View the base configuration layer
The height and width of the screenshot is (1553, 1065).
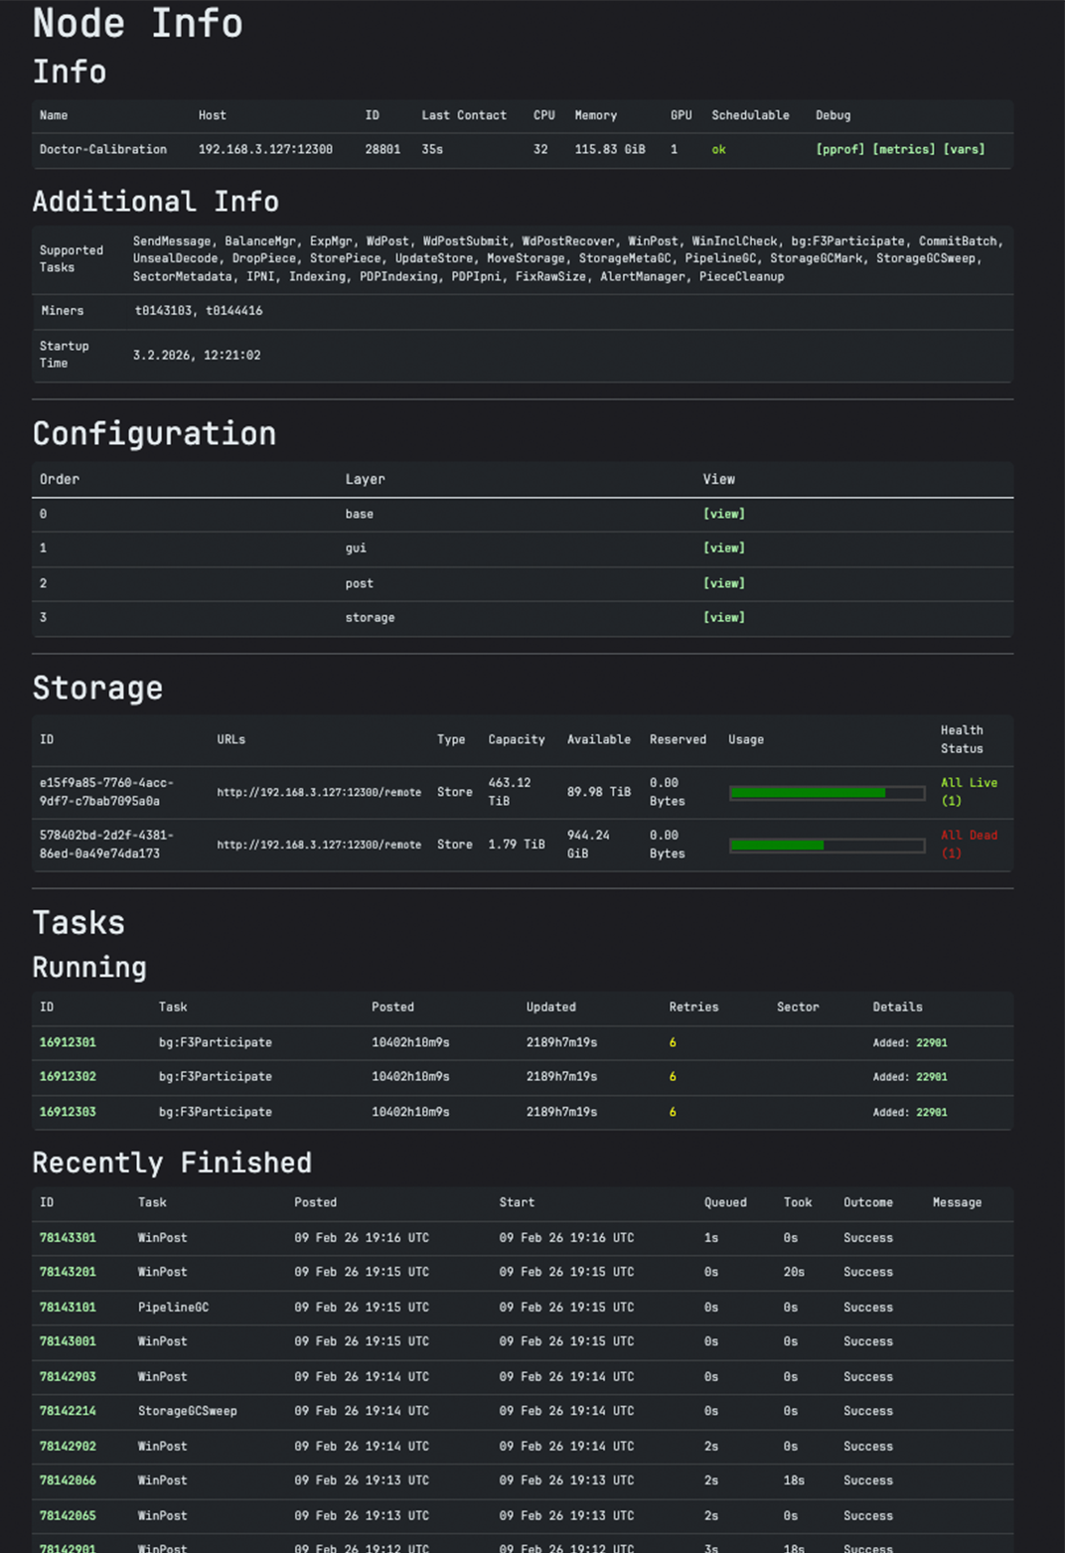(x=723, y=514)
